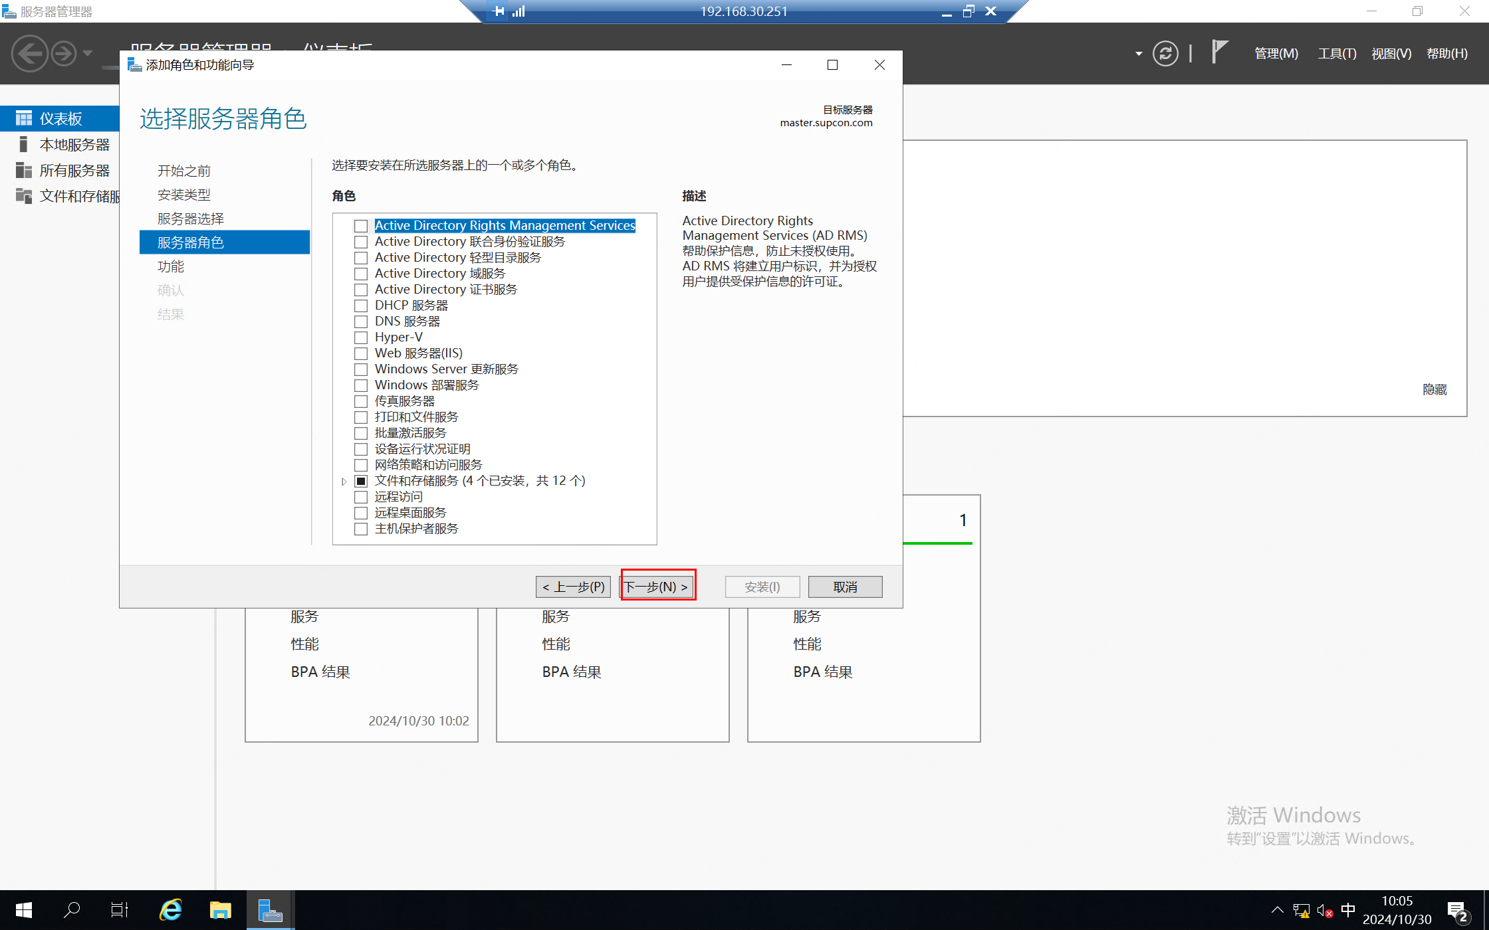The image size is (1489, 930).
Task: Open File Explorer from taskbar
Action: 220,909
